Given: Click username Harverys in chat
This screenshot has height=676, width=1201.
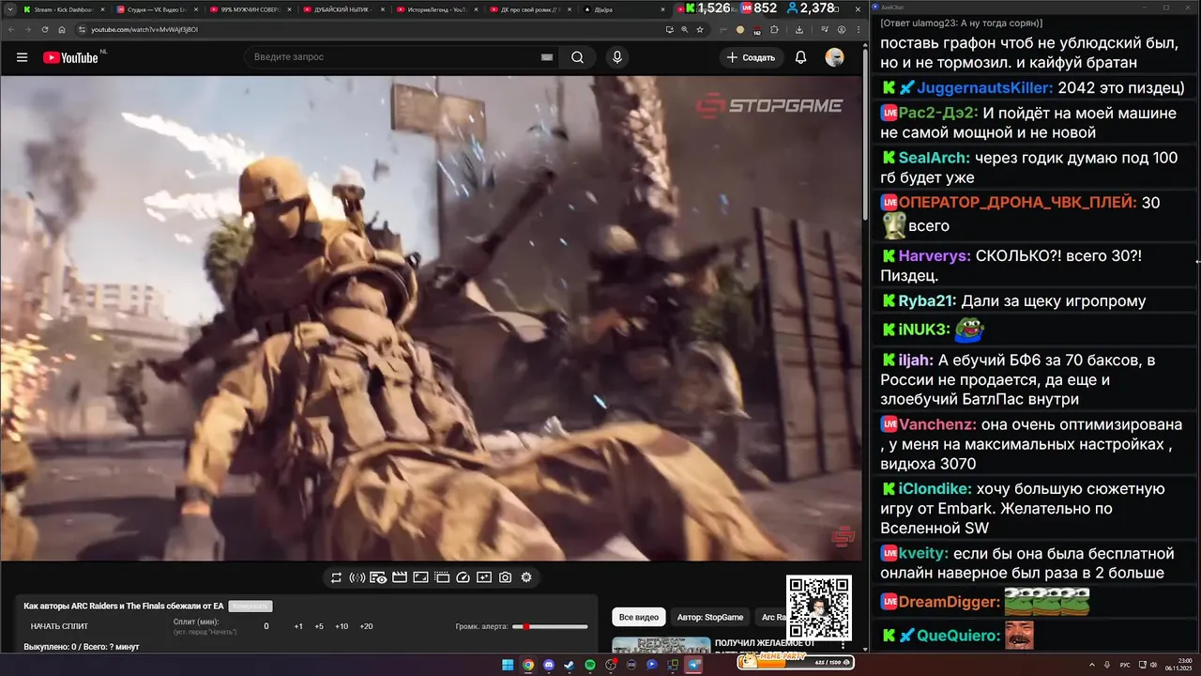Looking at the screenshot, I should pos(935,255).
